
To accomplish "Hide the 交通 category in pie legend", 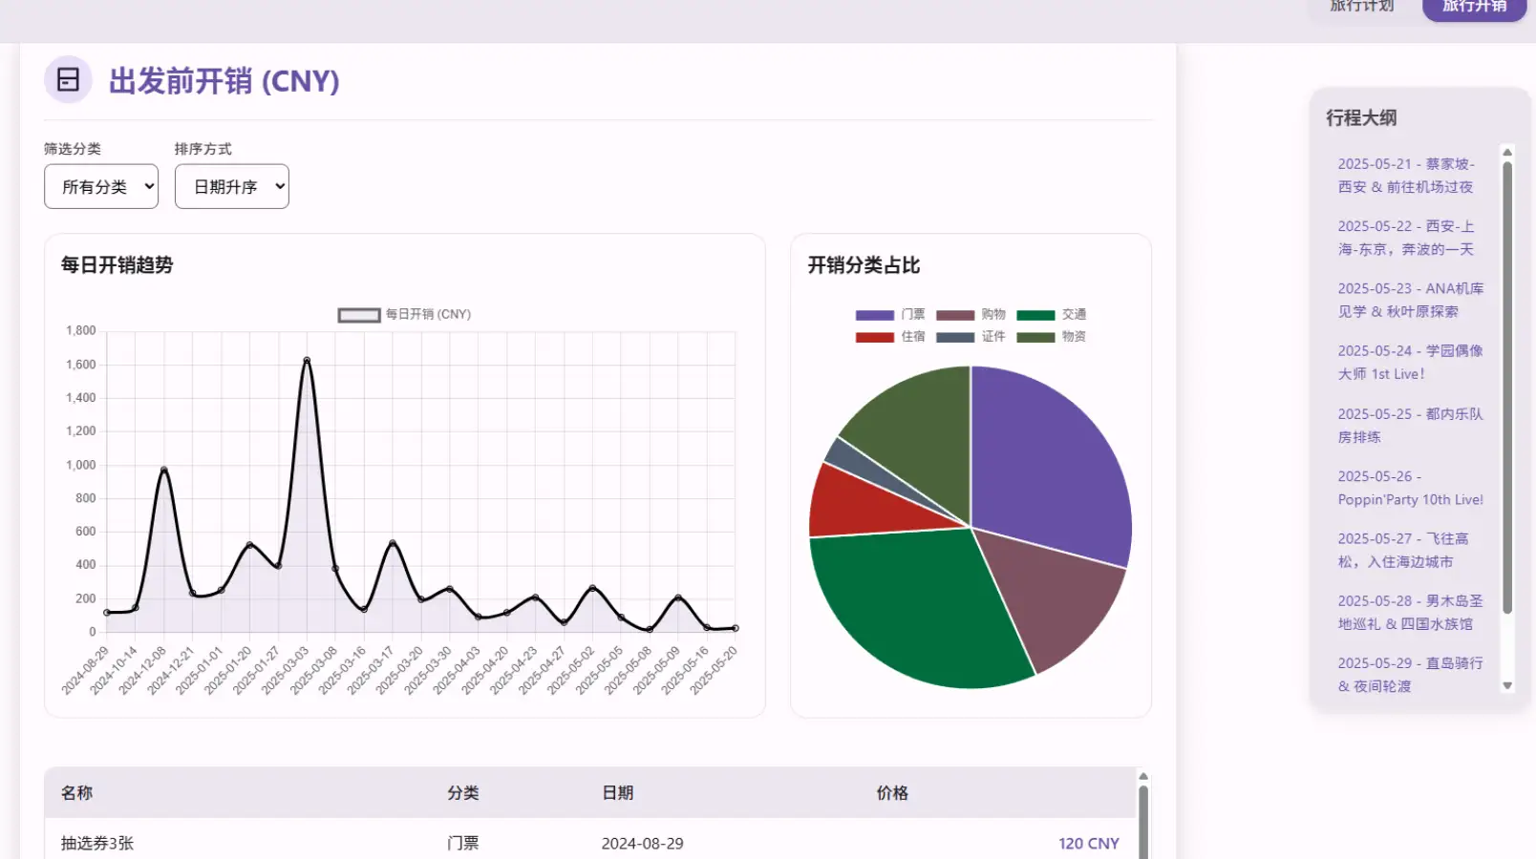I will 1051,315.
